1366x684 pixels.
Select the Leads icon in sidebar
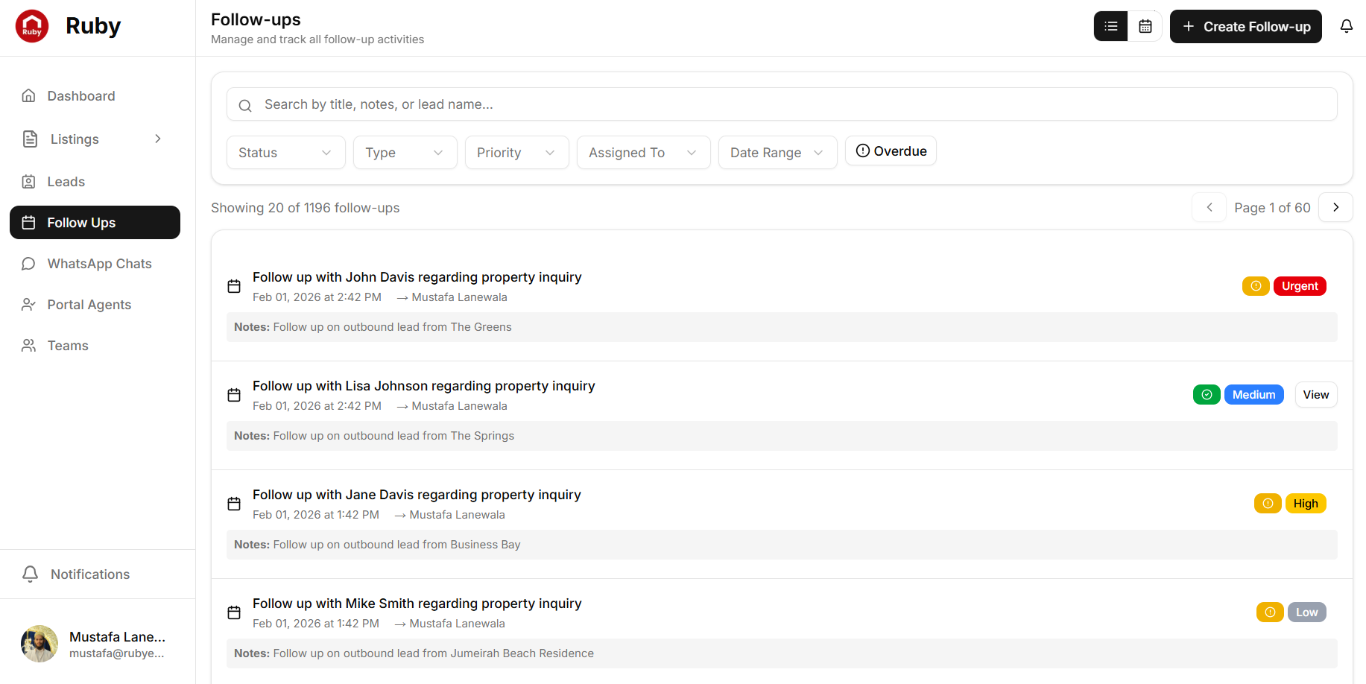[28, 181]
